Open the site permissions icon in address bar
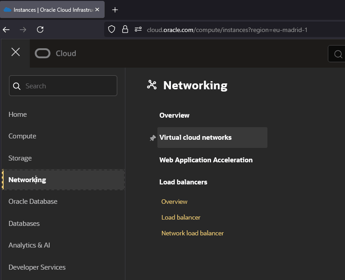 pos(138,29)
